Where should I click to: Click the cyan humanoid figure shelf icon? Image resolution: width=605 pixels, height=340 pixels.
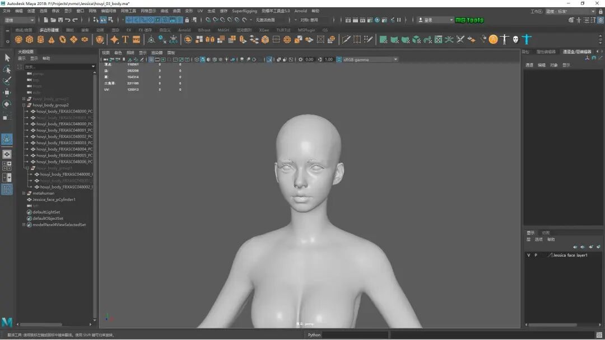[527, 40]
